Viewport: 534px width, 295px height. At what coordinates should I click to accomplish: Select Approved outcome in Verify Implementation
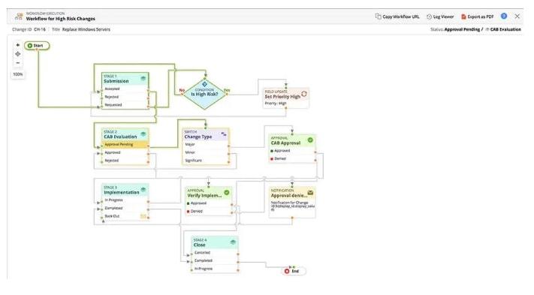(209, 203)
